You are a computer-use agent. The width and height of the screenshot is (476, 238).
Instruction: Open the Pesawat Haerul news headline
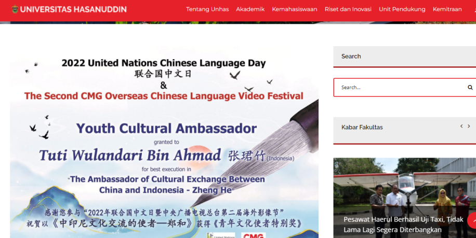[x=403, y=225]
